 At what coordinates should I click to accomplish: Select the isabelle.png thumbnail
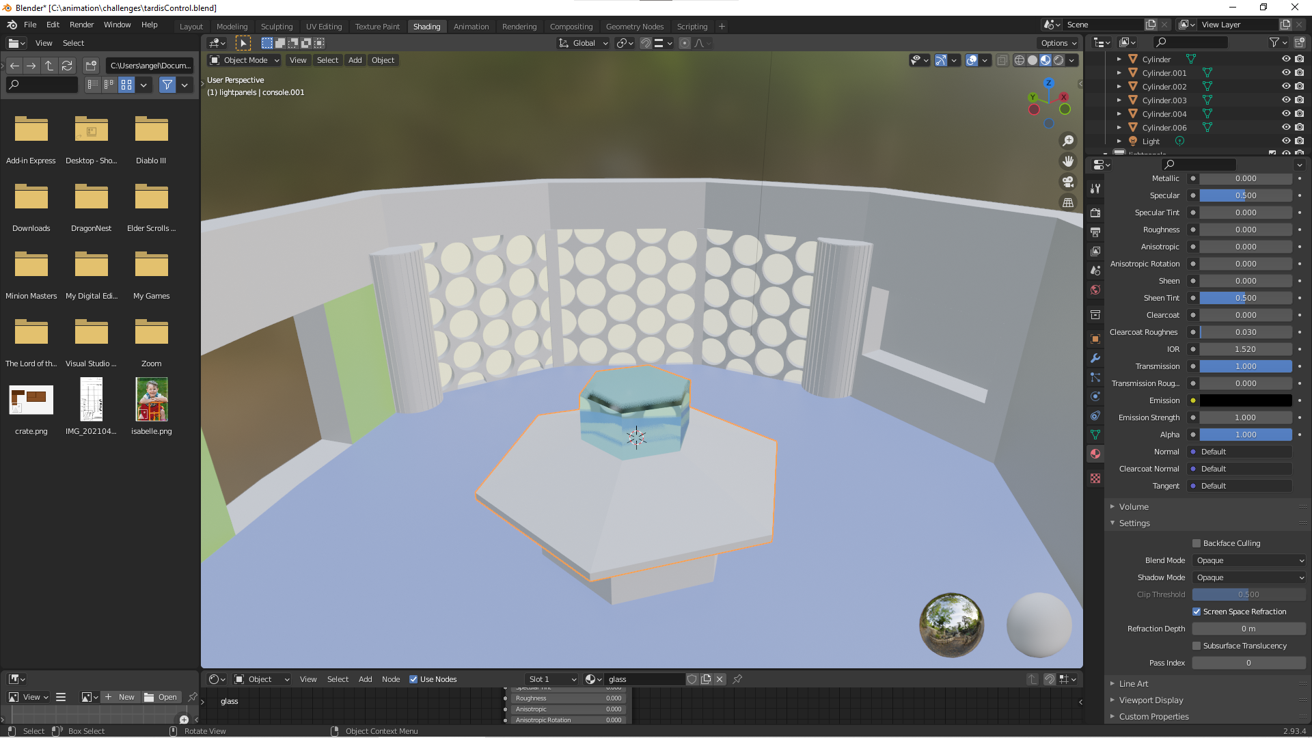(152, 400)
